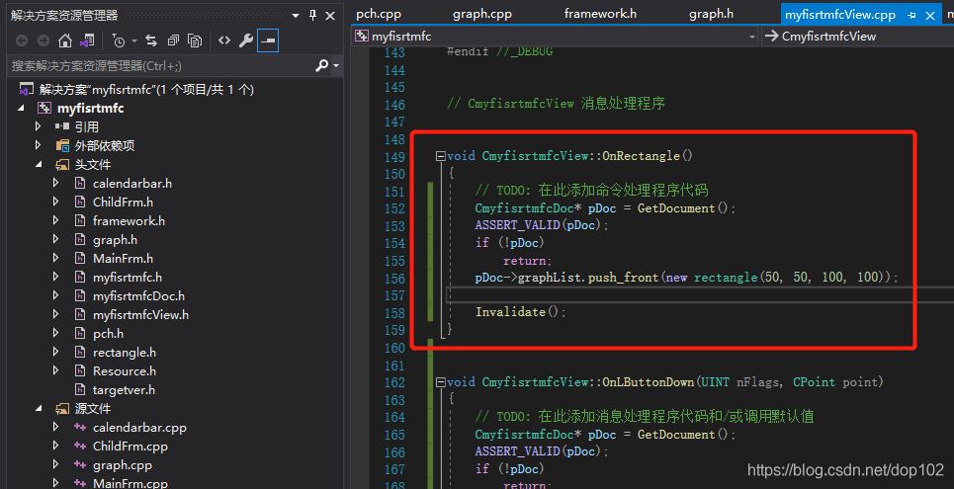Expand the 引用 references node
Image resolution: width=954 pixels, height=489 pixels.
coord(39,126)
